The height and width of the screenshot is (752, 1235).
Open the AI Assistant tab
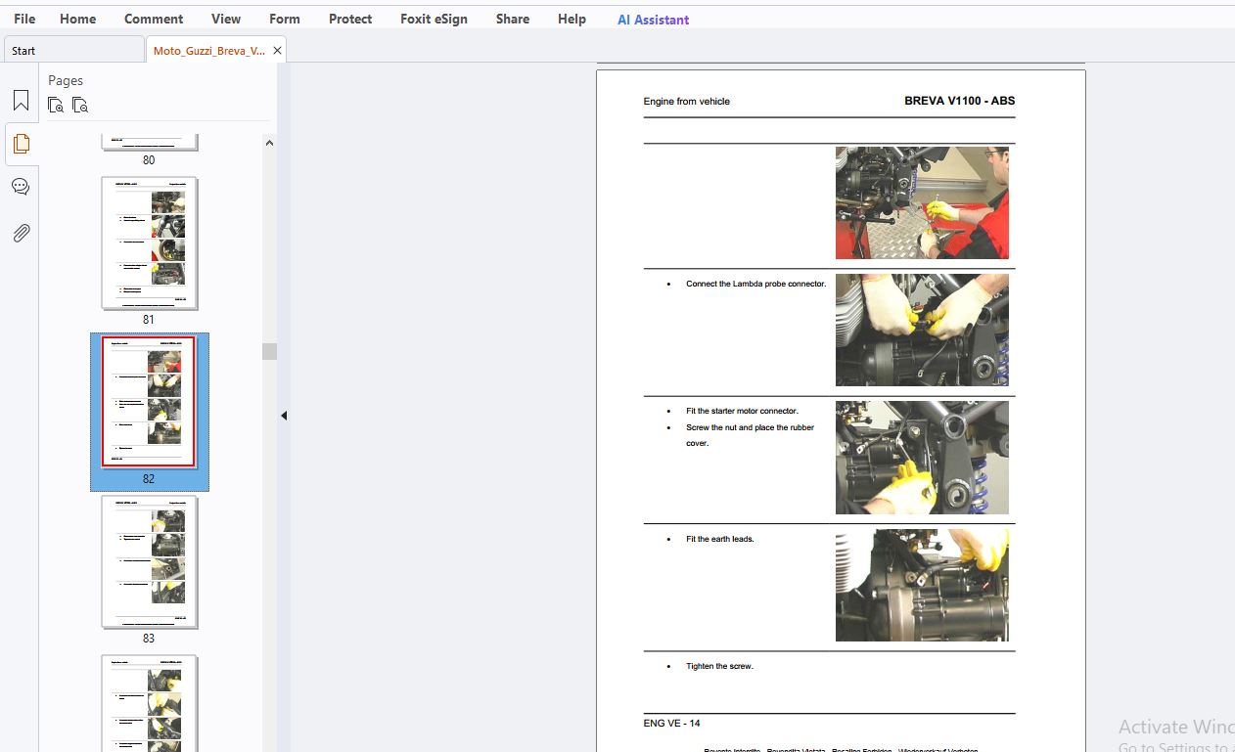click(x=653, y=20)
